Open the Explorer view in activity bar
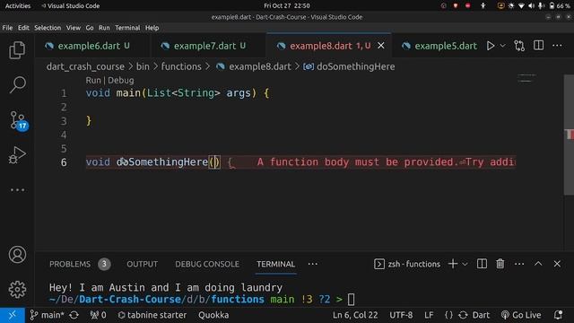 tap(17, 50)
